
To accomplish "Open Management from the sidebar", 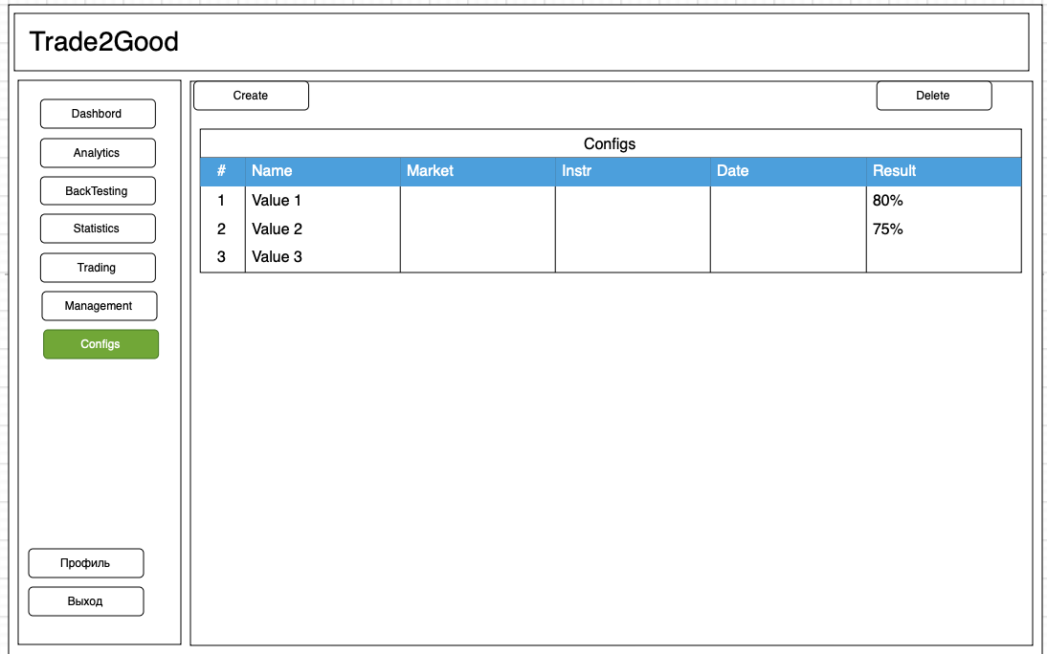I will 100,306.
